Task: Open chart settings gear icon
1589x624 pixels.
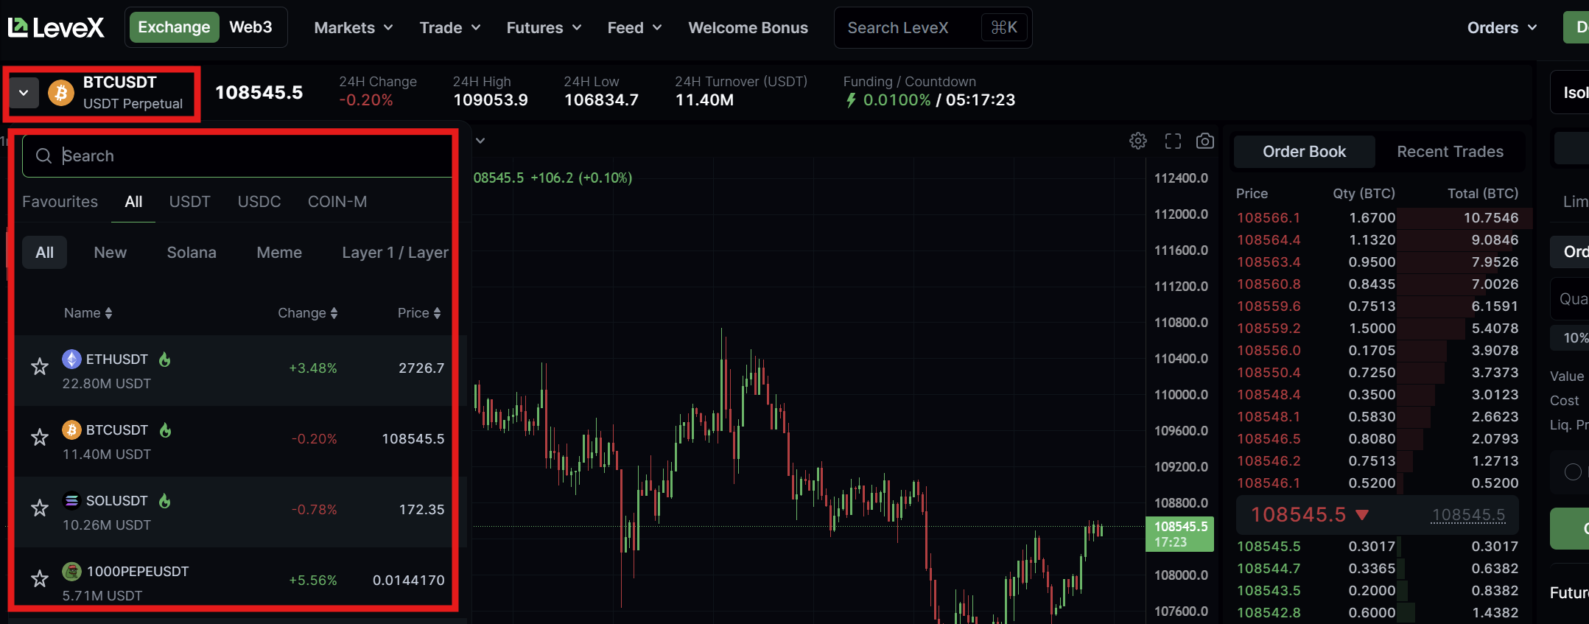Action: point(1138,141)
